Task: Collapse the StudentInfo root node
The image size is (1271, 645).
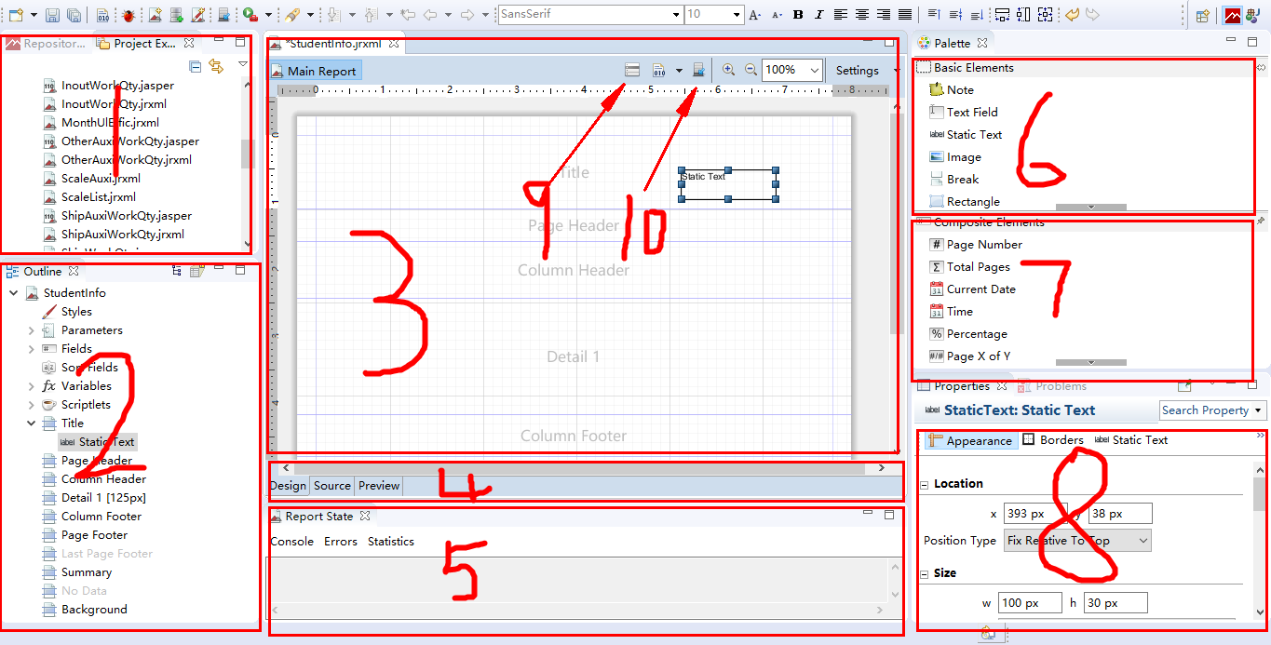Action: 13,293
